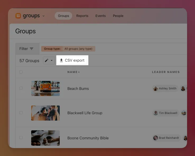Click the orange Groups app logo icon

18,16
